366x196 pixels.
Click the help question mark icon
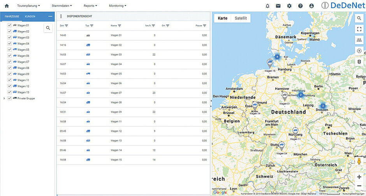(300, 6)
